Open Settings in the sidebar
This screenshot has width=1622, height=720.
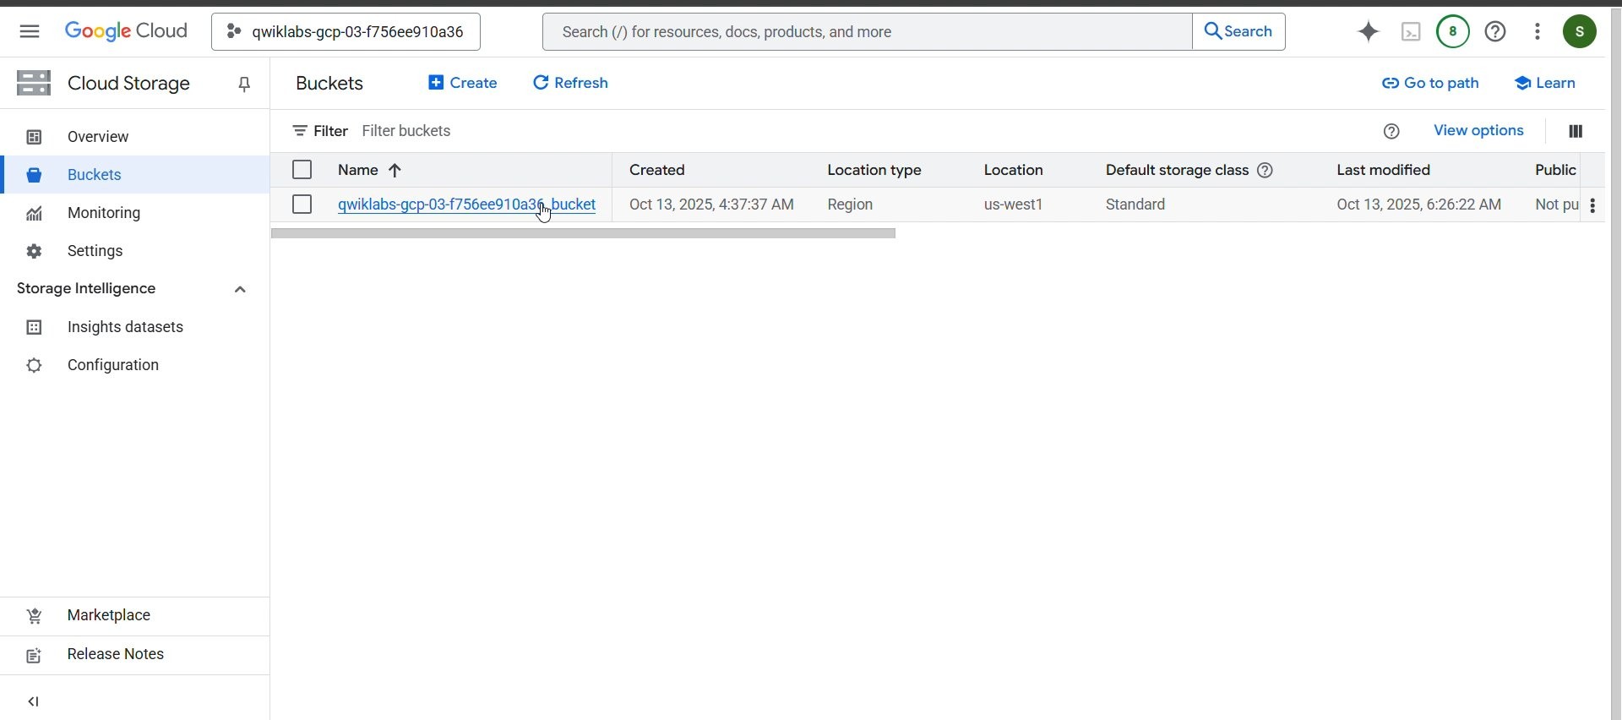[x=135, y=251]
